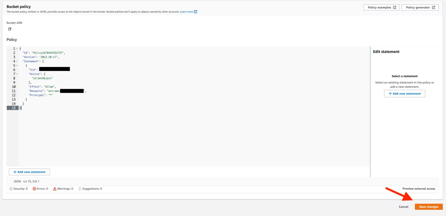This screenshot has height=216, width=446.
Task: Add new statement from the Edit statement panel
Action: 404,93
